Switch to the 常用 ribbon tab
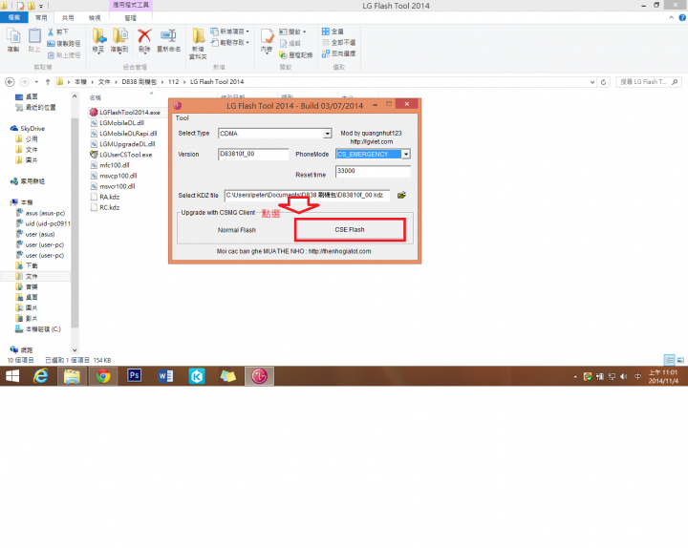 [41, 17]
